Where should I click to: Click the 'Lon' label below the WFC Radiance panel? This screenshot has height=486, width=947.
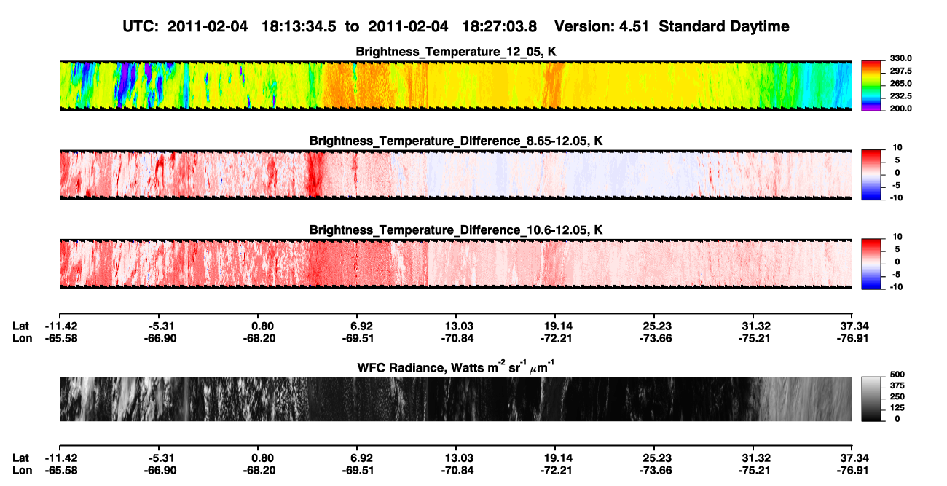[21, 470]
